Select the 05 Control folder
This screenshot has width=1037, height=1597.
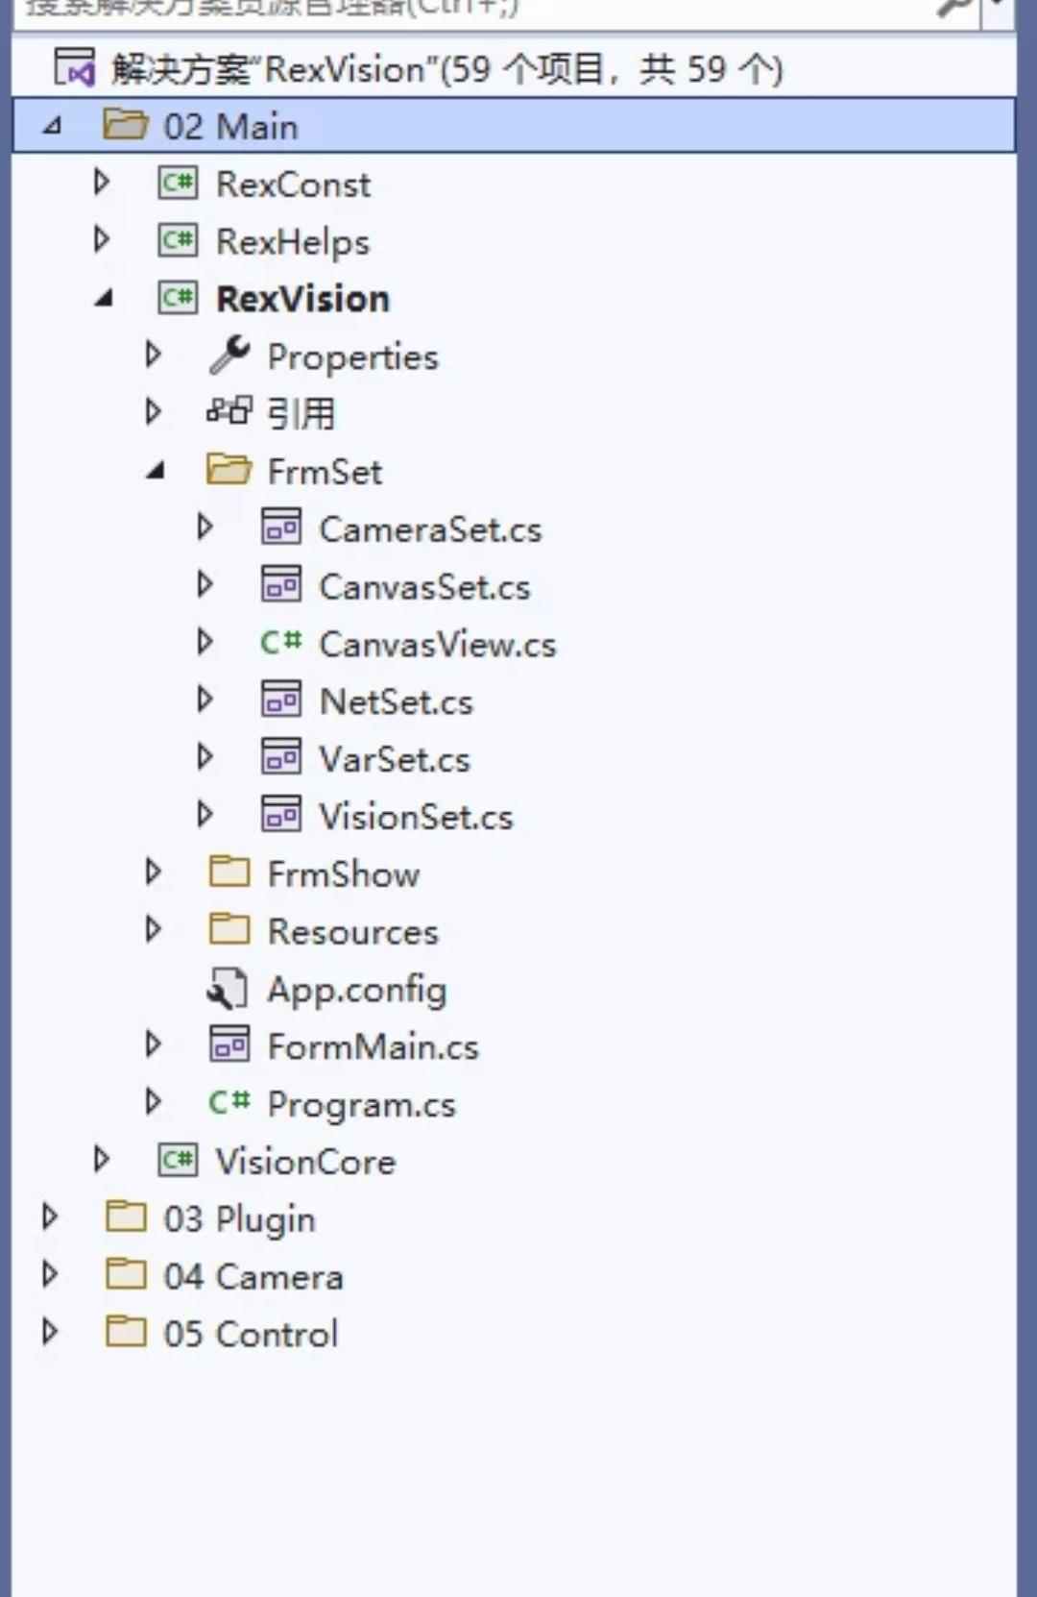click(251, 1334)
